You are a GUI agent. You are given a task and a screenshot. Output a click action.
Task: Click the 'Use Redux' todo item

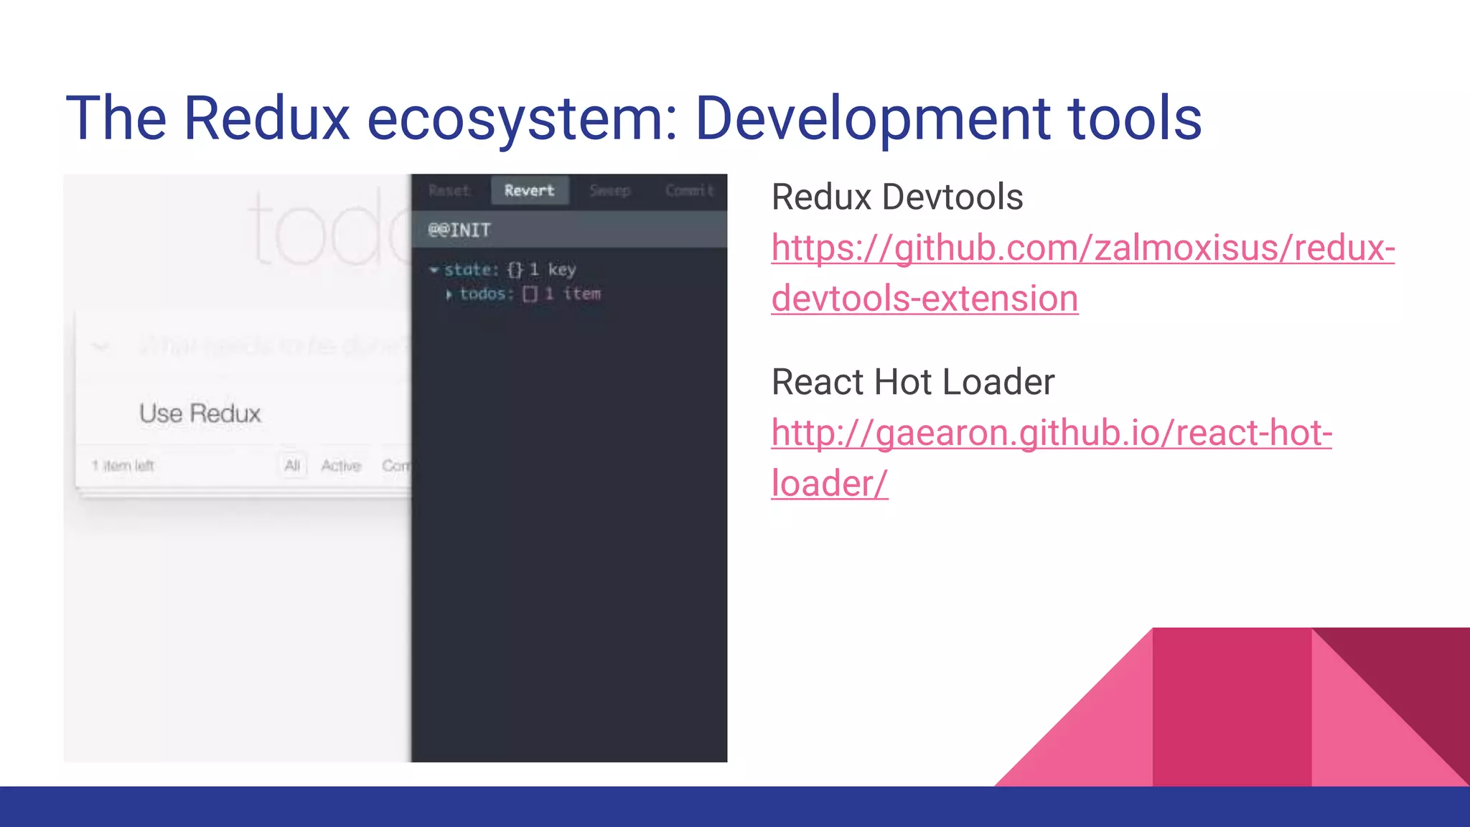tap(200, 413)
